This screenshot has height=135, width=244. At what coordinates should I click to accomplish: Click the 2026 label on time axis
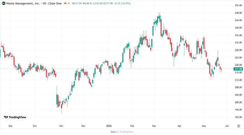pos(109,126)
